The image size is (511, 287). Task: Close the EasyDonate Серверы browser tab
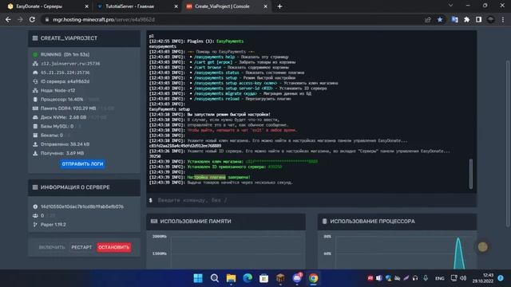coord(87,6)
